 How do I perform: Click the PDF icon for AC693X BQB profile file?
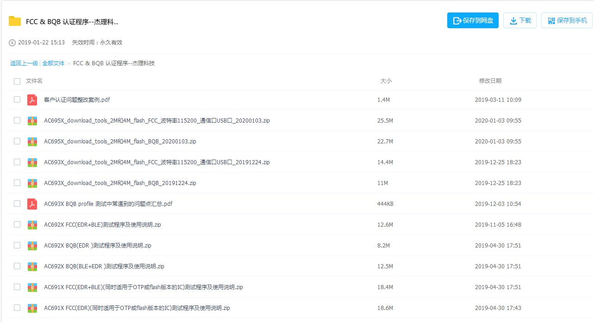tap(32, 204)
